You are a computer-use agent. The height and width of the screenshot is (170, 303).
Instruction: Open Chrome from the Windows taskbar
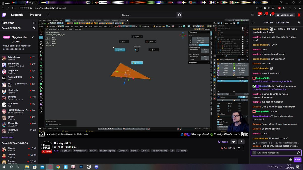pyautogui.click(x=58, y=167)
